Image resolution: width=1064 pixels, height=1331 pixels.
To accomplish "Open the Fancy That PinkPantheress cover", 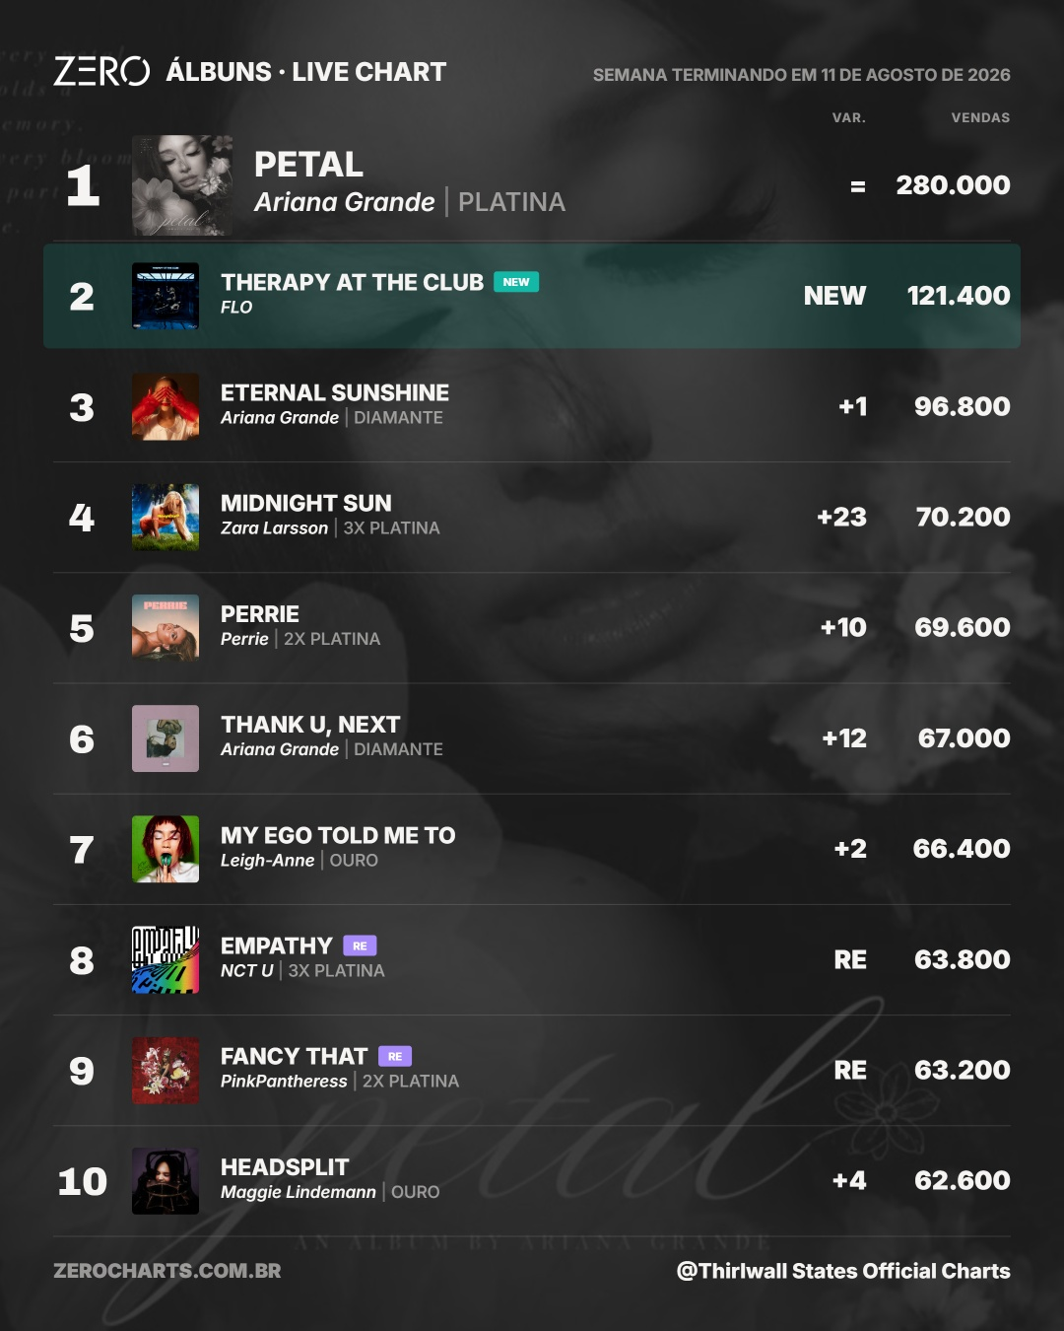I will click(166, 1070).
